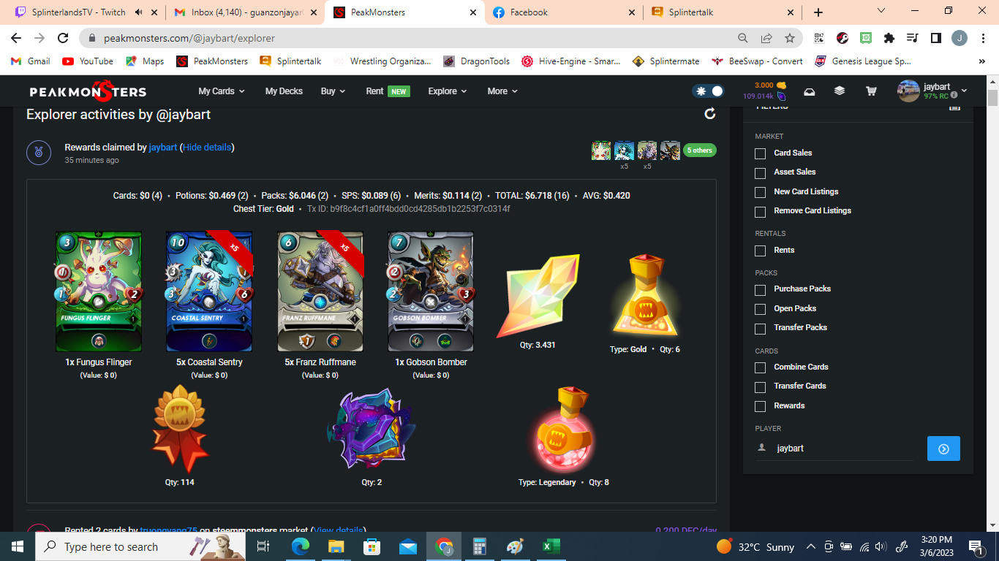
Task: Open the inbox tray icon in header
Action: [x=810, y=91]
